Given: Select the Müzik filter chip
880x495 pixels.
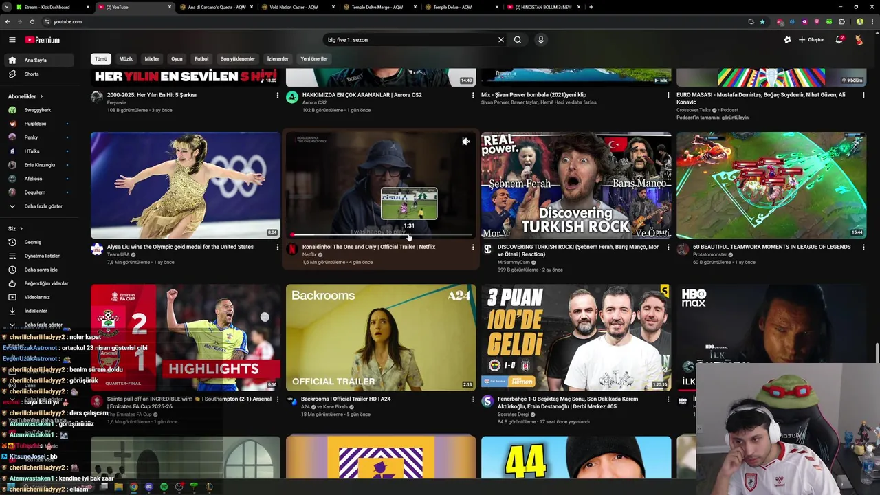Looking at the screenshot, I should click(x=126, y=59).
